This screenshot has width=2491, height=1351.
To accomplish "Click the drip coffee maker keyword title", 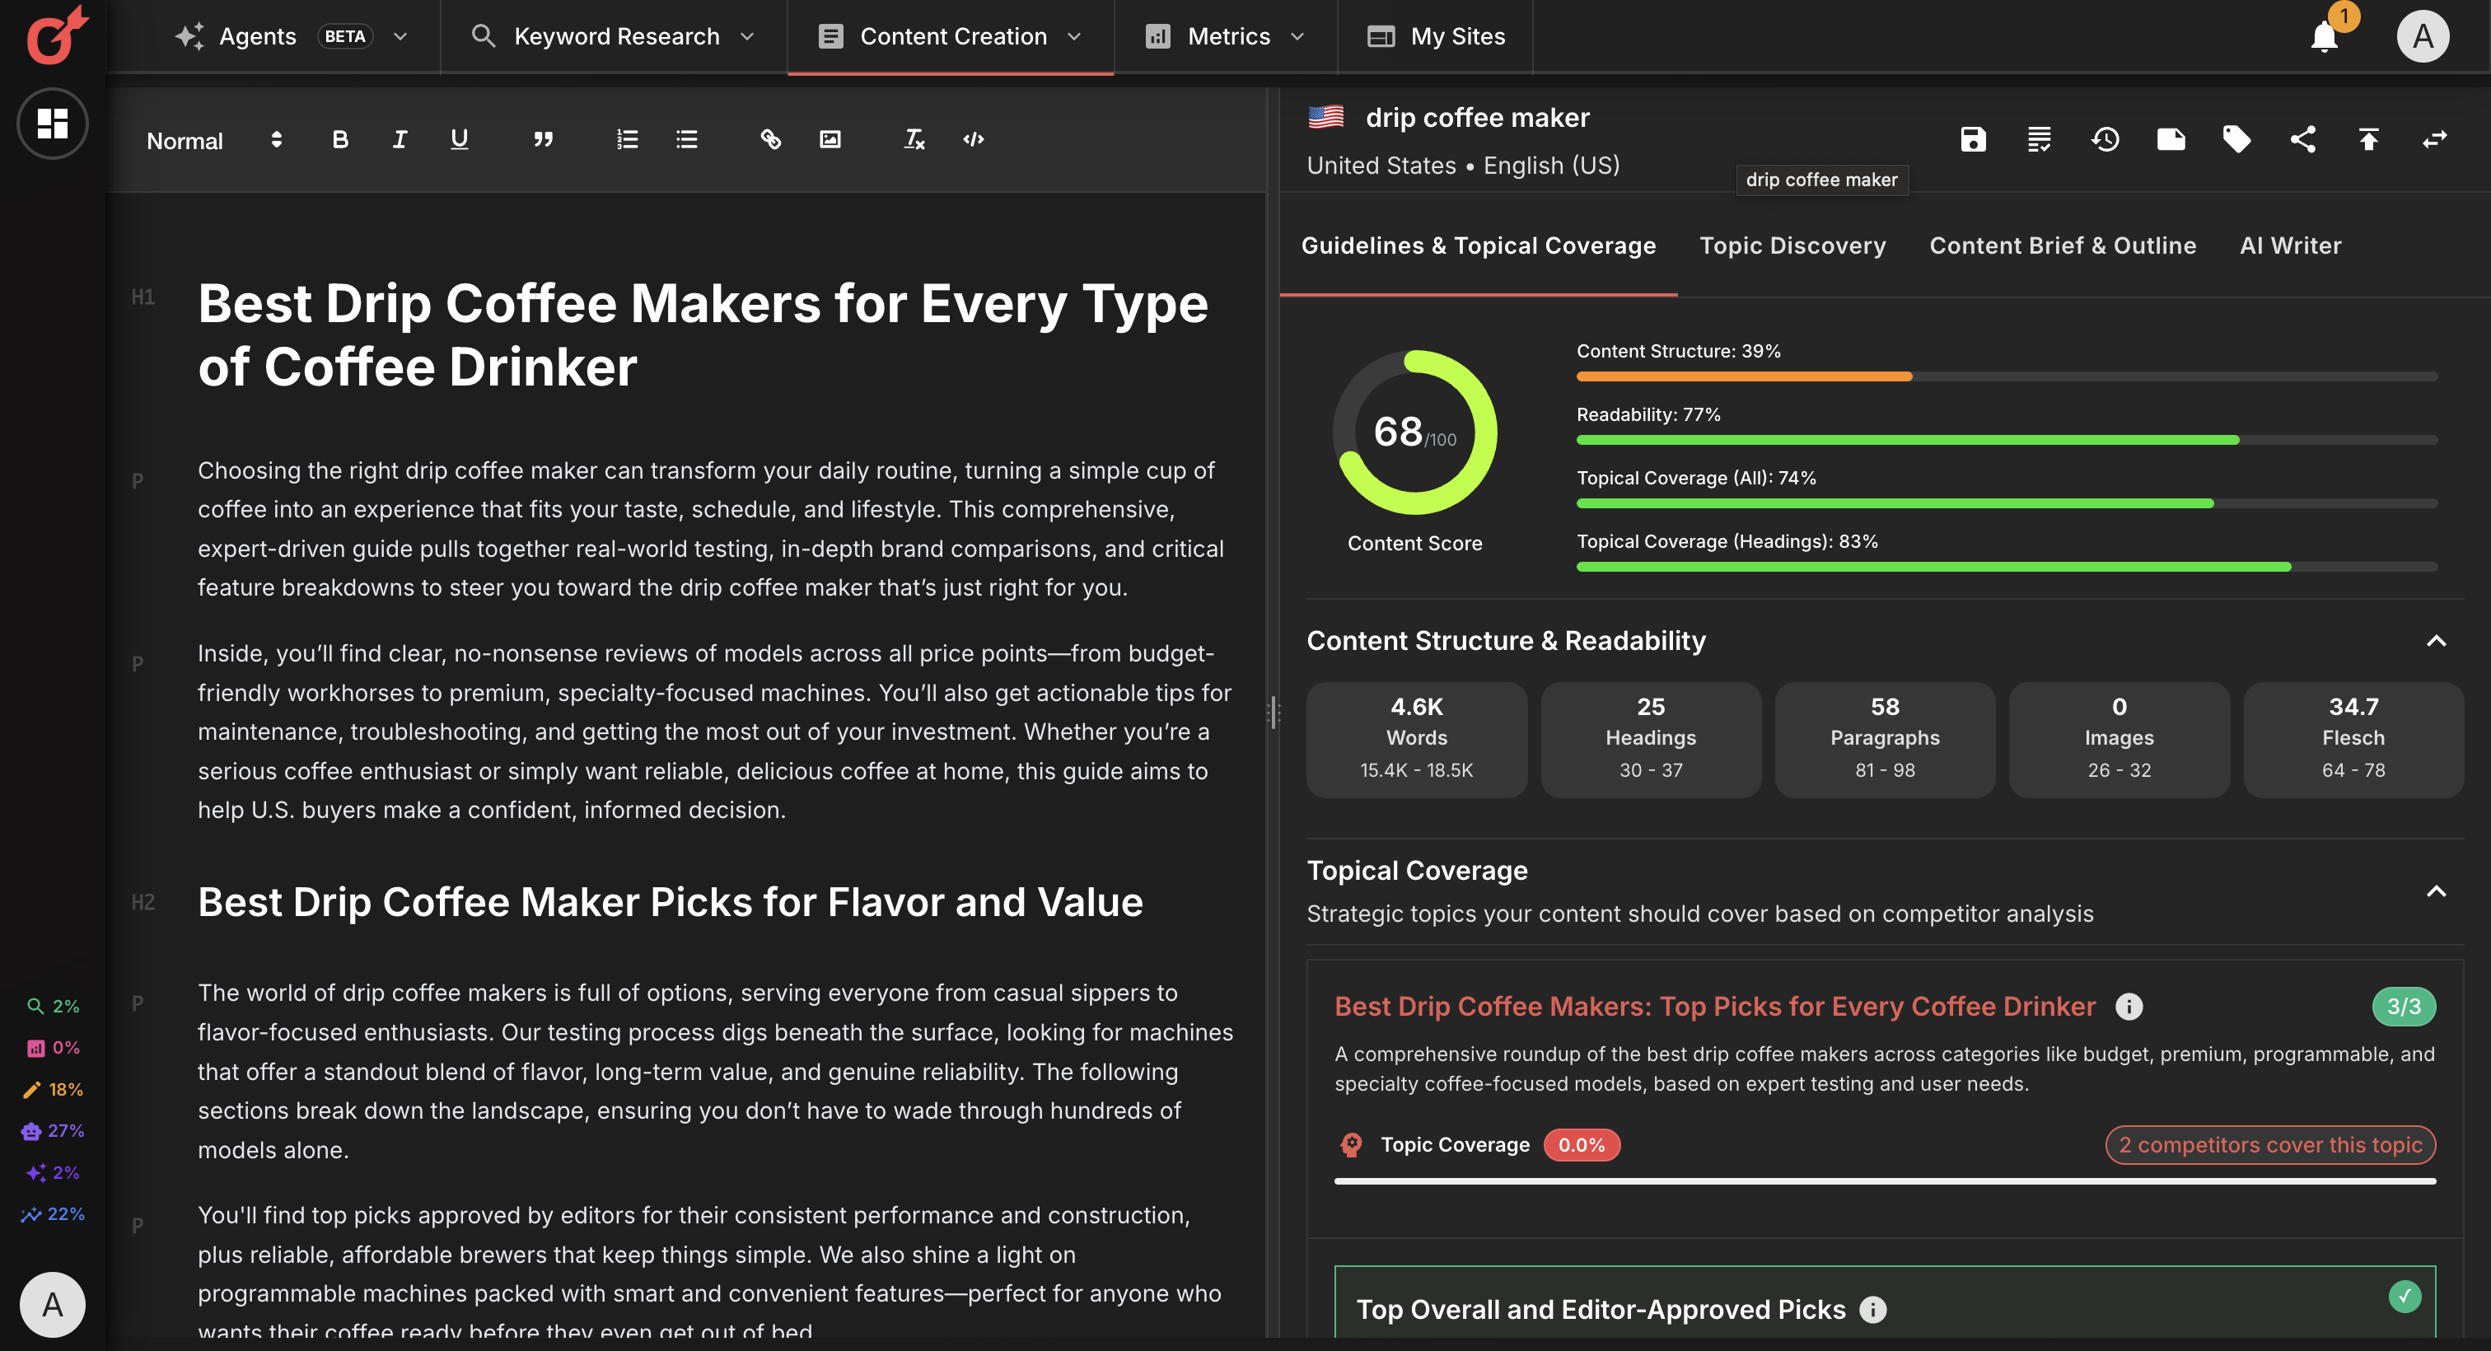I will [1477, 117].
